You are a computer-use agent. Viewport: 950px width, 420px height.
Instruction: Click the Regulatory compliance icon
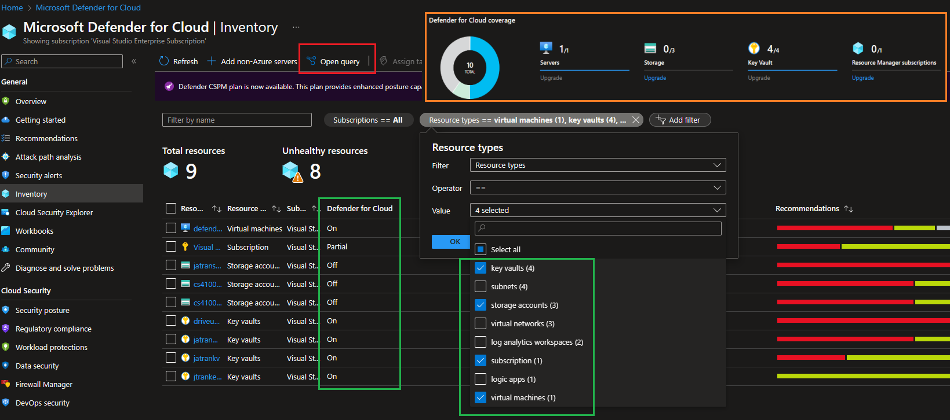pyautogui.click(x=6, y=329)
